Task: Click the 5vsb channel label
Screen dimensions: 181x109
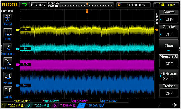Action: (x=25, y=86)
